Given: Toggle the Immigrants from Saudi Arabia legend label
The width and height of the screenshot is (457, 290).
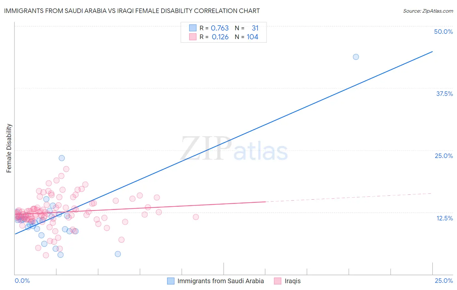Looking at the screenshot, I should point(220,281).
